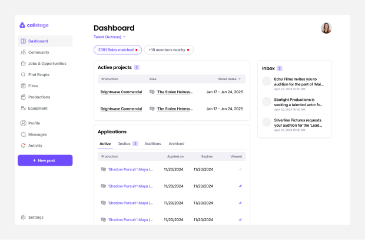Click mask icon of second Shadow Pursuit application
The height and width of the screenshot is (240, 365).
pos(104,186)
